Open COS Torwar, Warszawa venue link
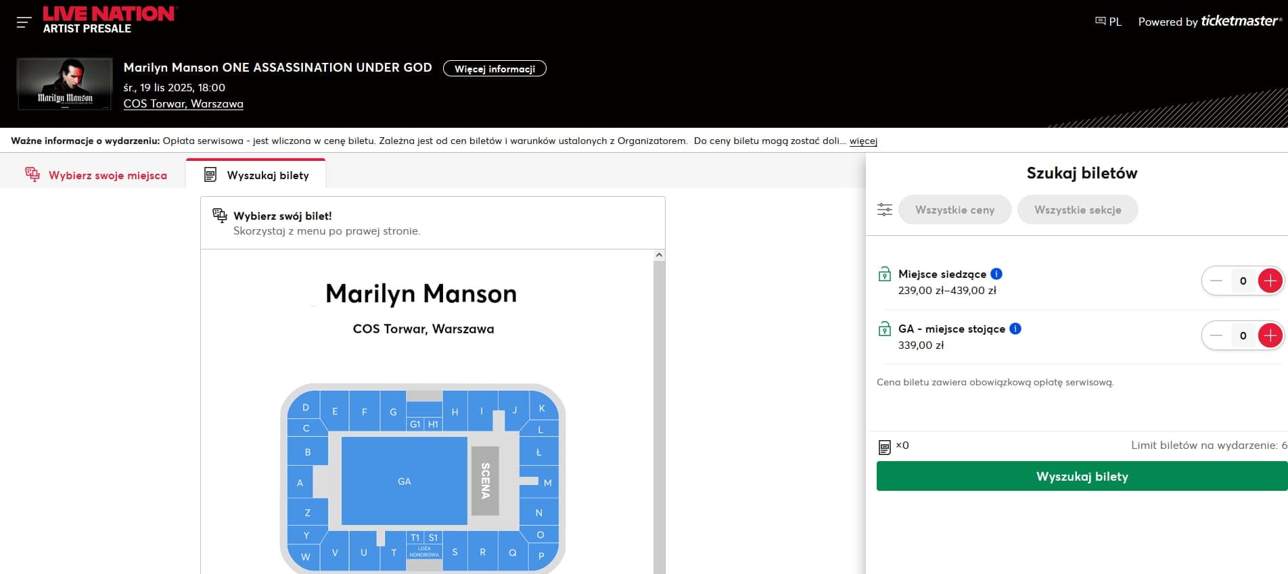This screenshot has height=574, width=1288. click(183, 103)
